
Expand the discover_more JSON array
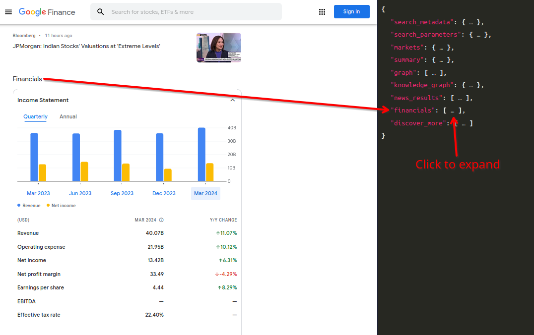[464, 123]
